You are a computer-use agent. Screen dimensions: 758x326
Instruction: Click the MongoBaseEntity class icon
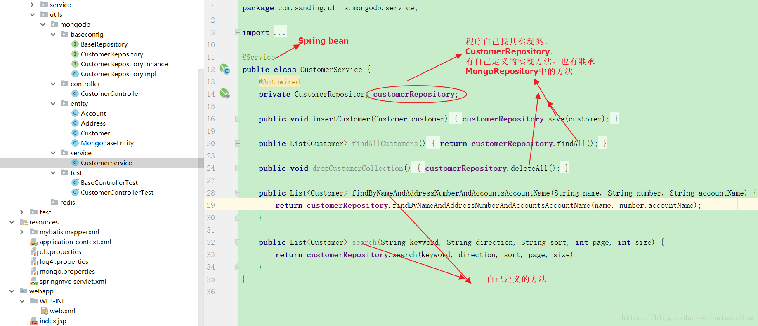point(75,143)
